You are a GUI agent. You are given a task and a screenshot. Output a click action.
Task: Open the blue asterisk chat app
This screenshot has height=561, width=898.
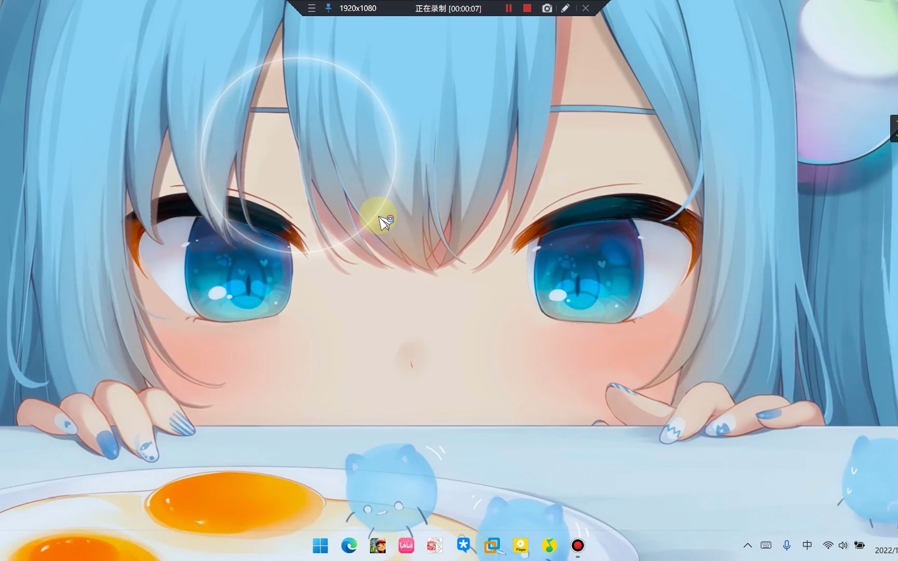click(x=464, y=545)
